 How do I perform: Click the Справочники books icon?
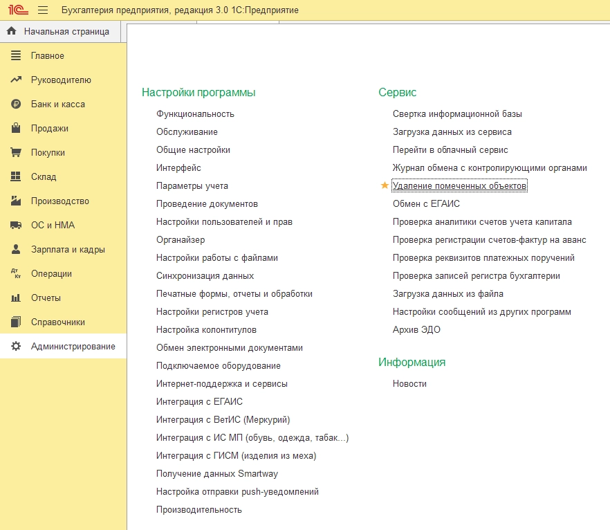pos(16,322)
